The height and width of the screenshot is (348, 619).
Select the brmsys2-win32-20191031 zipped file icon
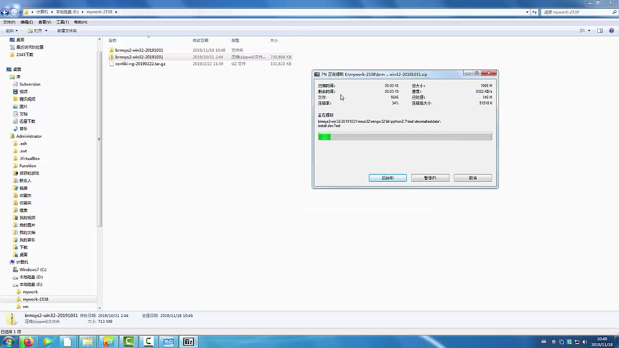[112, 57]
